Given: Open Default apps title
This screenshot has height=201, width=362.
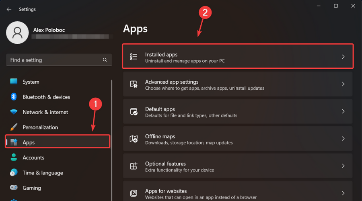Looking at the screenshot, I should [160, 109].
